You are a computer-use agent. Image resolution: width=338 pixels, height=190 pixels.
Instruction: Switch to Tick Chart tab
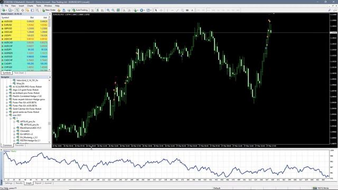tap(19, 73)
